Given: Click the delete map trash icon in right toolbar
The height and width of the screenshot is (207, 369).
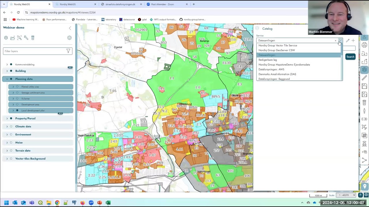Looking at the screenshot, I should (364, 103).
